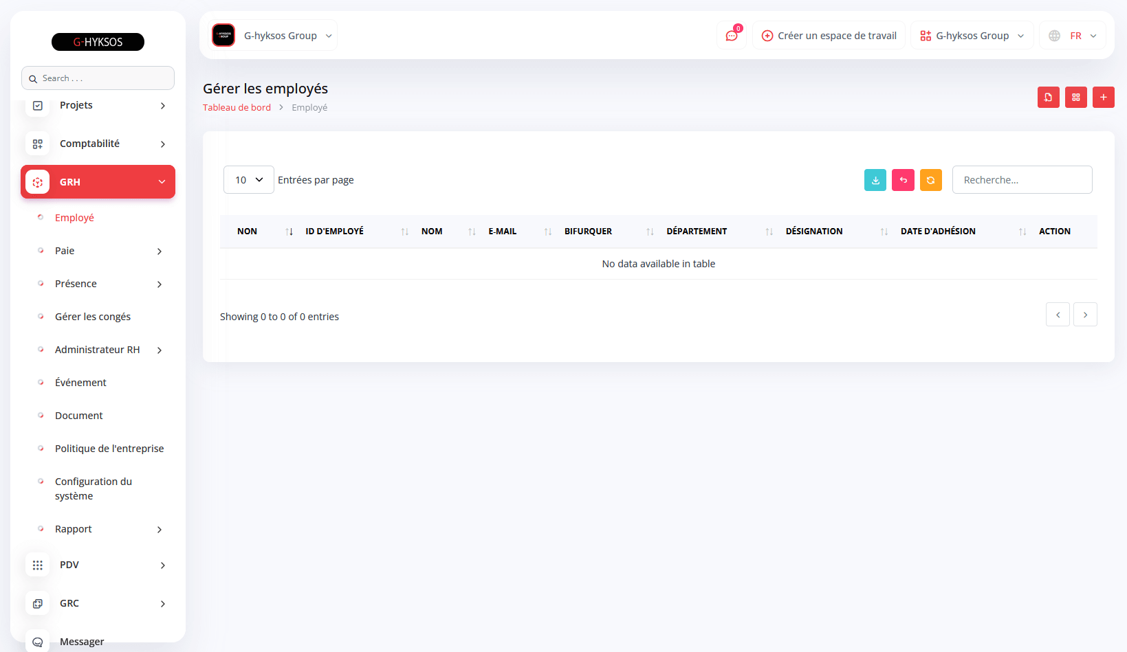Click in the sidebar Search field
The image size is (1127, 652).
click(98, 78)
